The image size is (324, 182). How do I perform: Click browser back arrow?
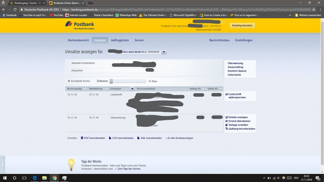(x=4, y=9)
